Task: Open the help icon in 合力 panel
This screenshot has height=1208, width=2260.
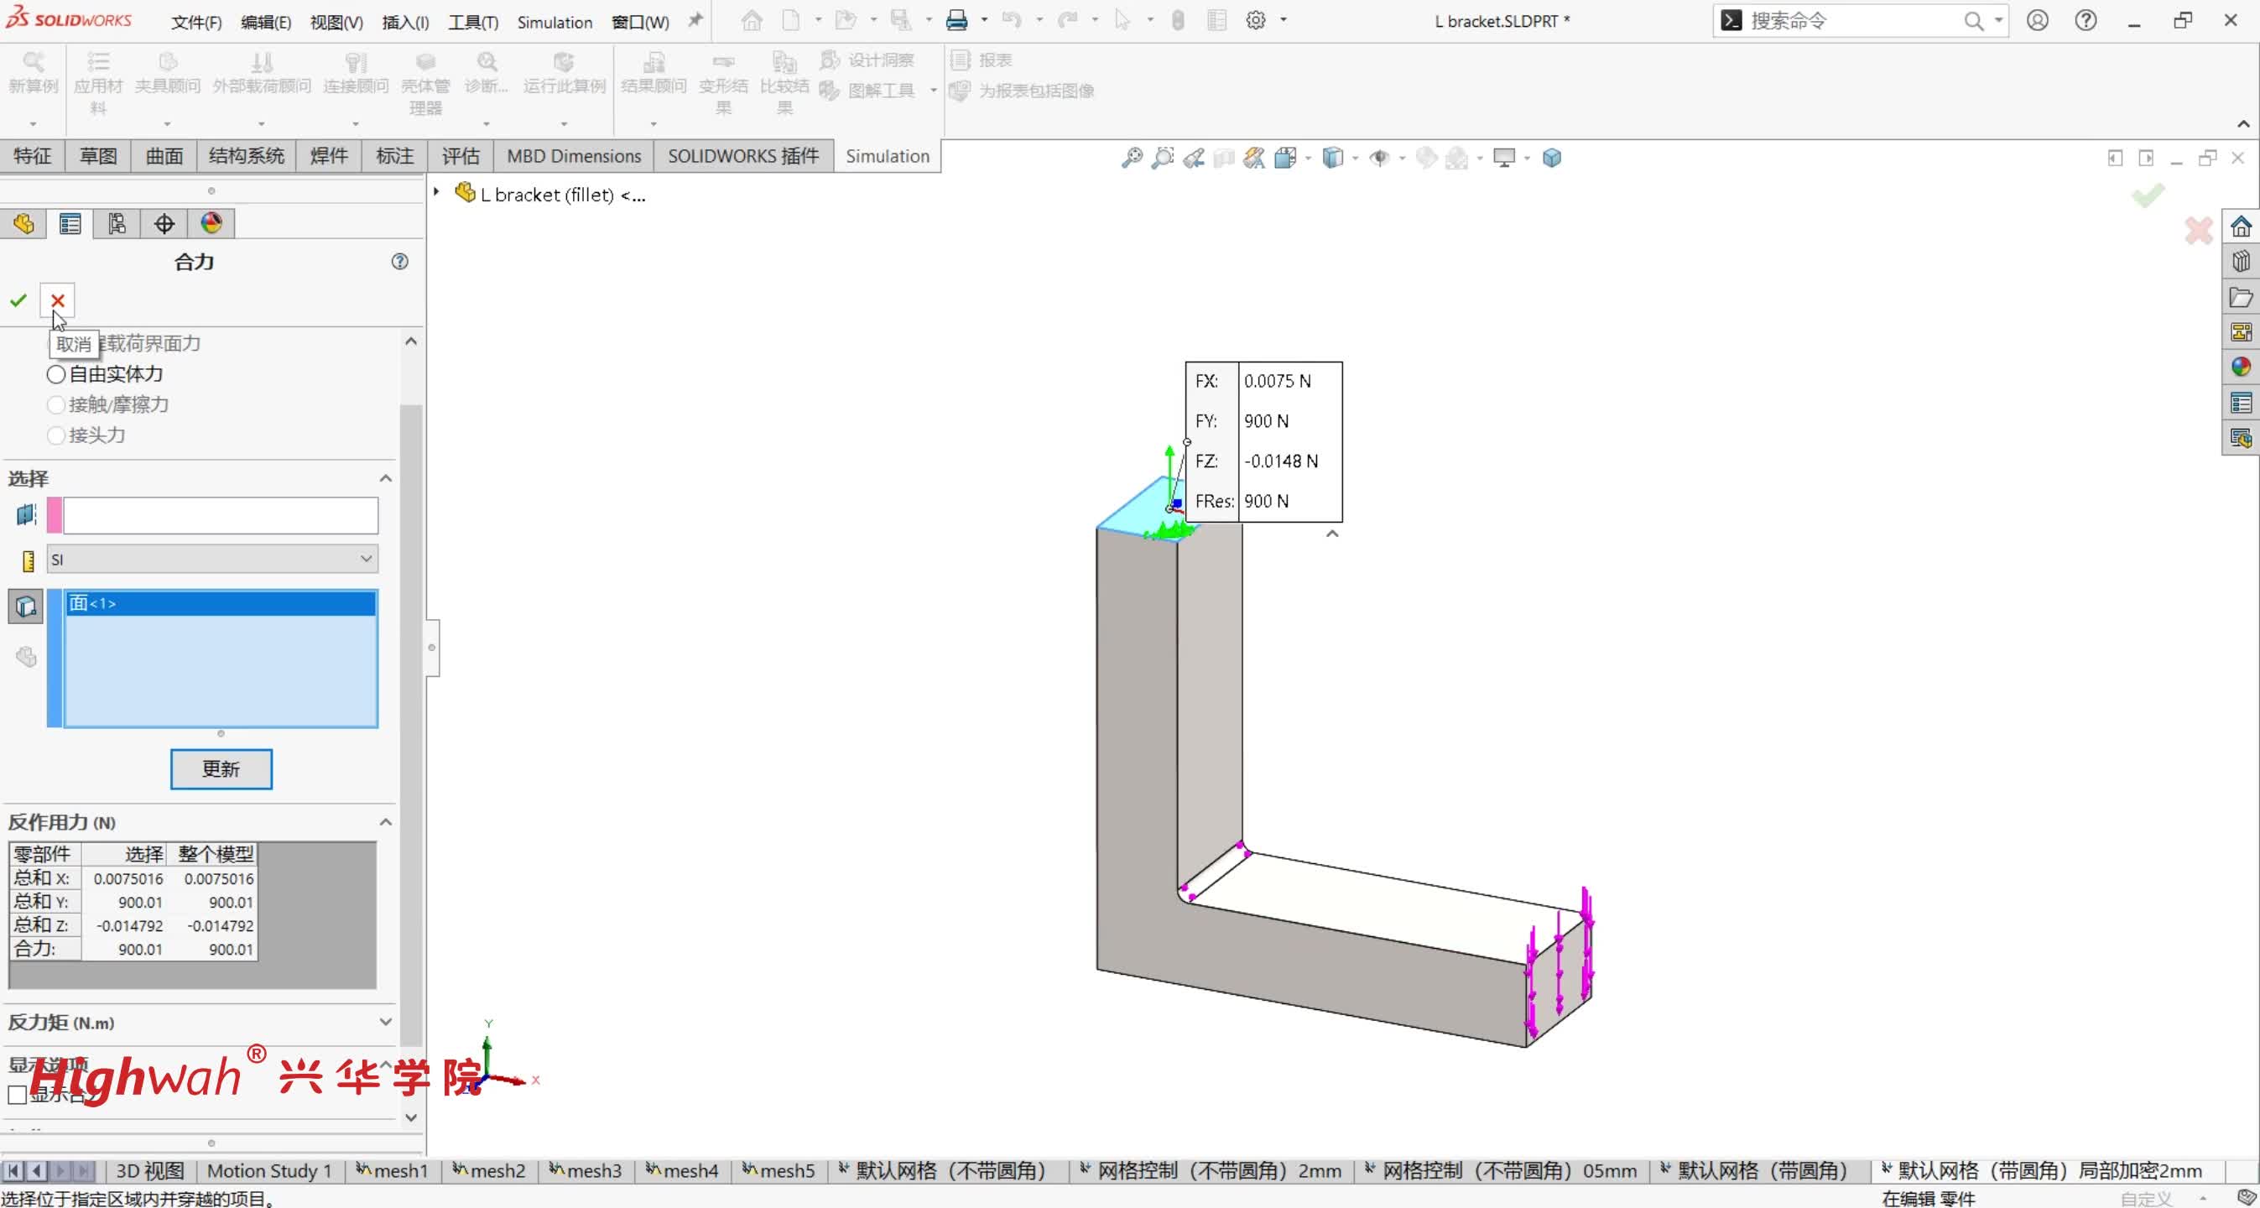Action: (x=400, y=262)
